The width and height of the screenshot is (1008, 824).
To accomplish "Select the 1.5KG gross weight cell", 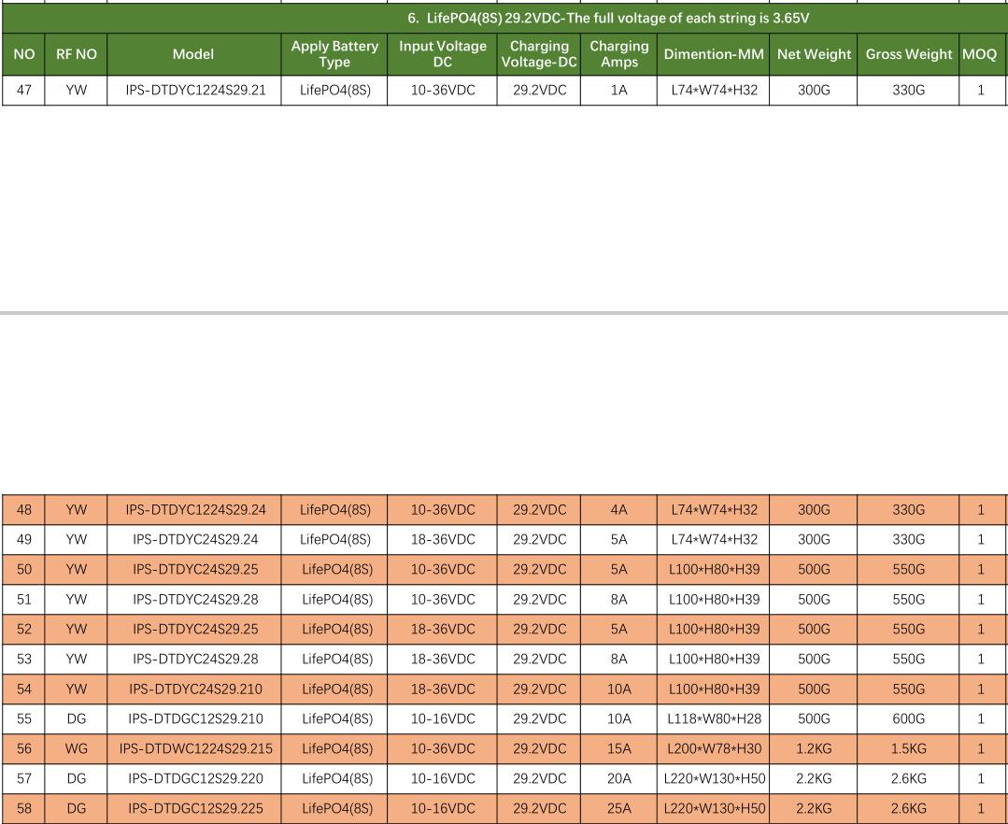I will (908, 749).
